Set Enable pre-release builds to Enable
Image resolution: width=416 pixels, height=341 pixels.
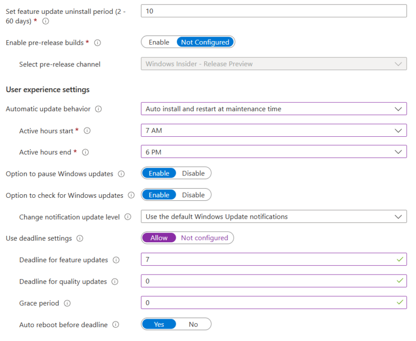(x=159, y=43)
